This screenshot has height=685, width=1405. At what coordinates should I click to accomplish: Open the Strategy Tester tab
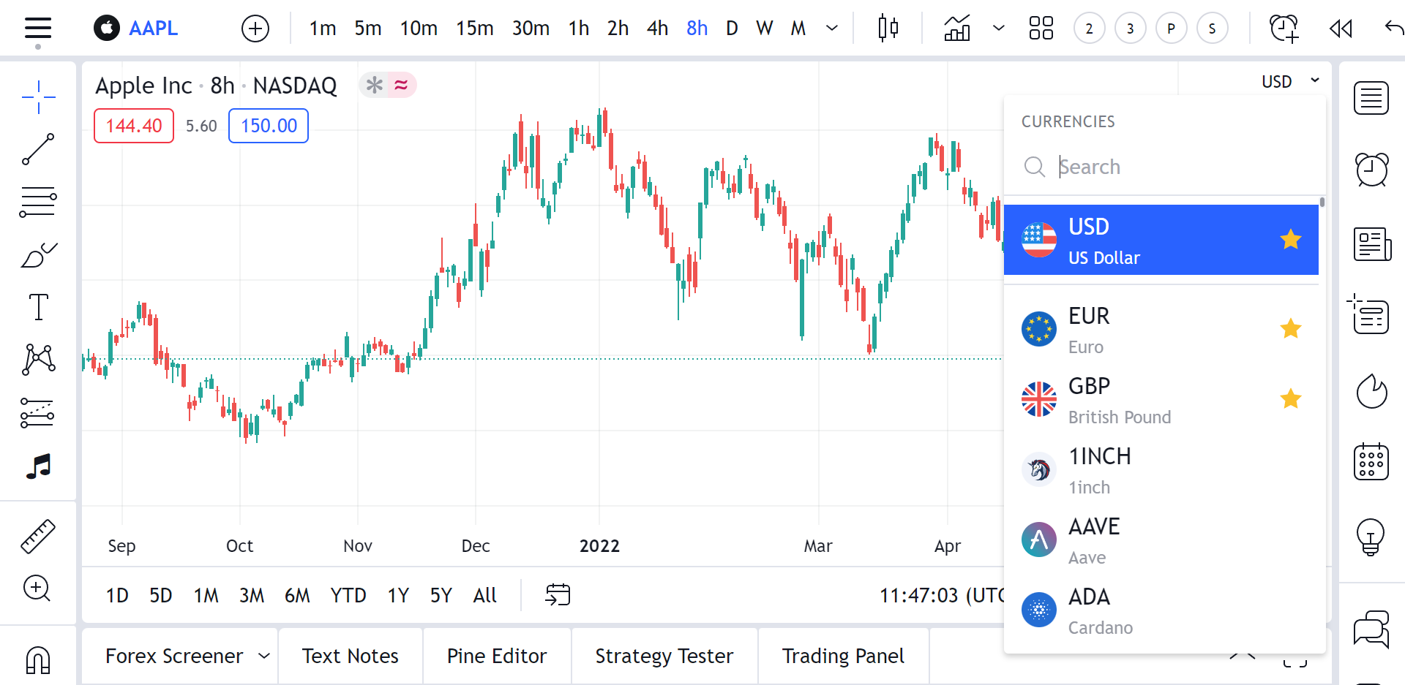[664, 656]
